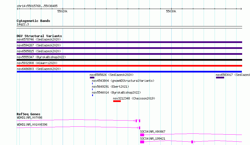Click the SOCS4 NM_199421 first exon block
Viewport: 250px width, 145px height.
point(142,142)
